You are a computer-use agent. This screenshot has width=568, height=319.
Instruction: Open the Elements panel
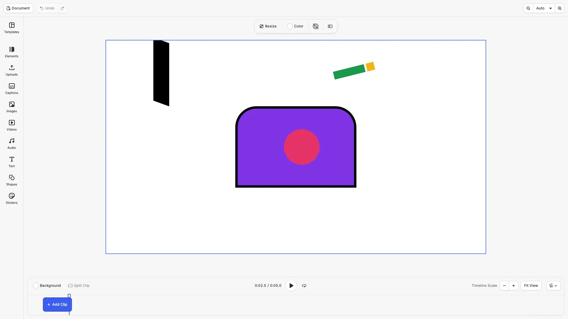click(x=12, y=52)
